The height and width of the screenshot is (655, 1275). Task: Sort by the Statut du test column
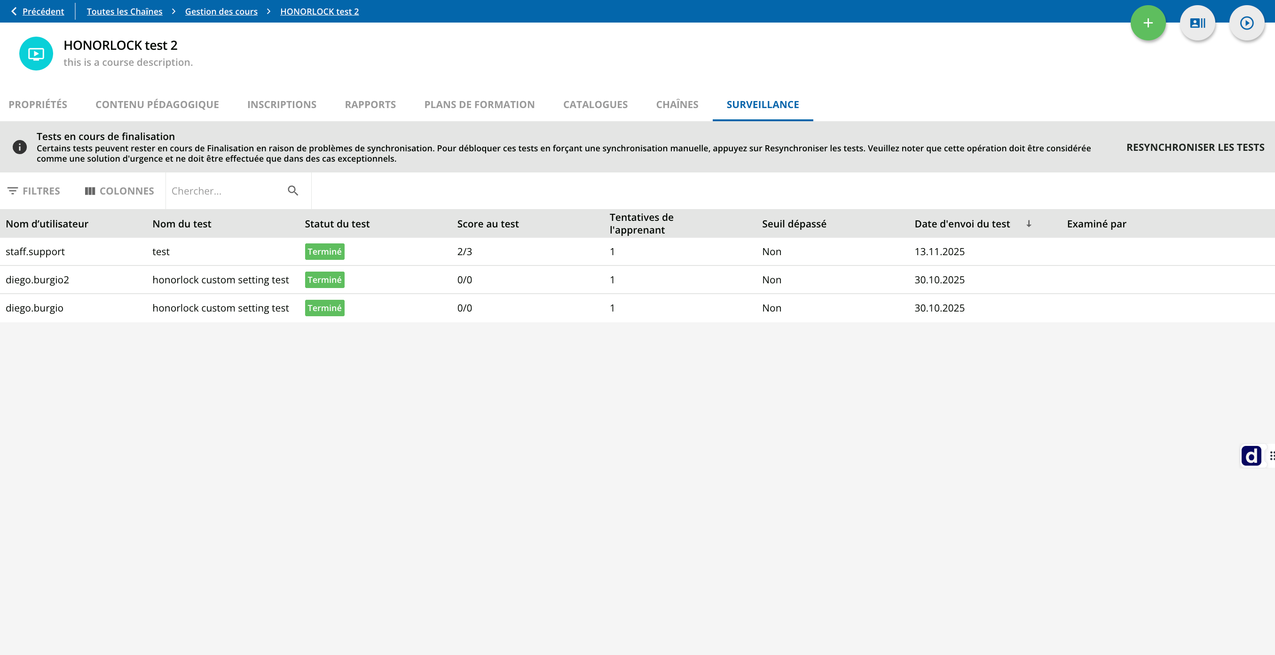(337, 224)
